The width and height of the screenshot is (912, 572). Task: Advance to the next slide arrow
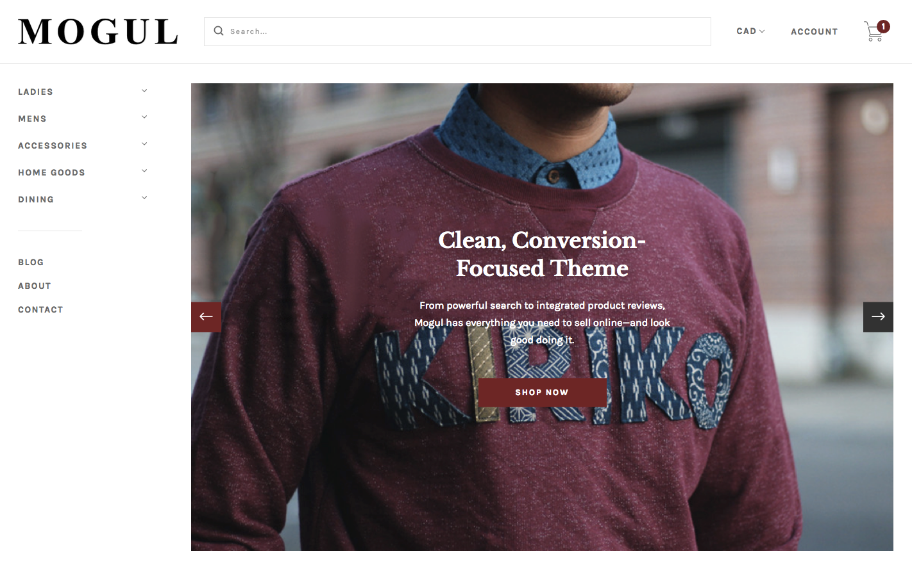pyautogui.click(x=878, y=316)
